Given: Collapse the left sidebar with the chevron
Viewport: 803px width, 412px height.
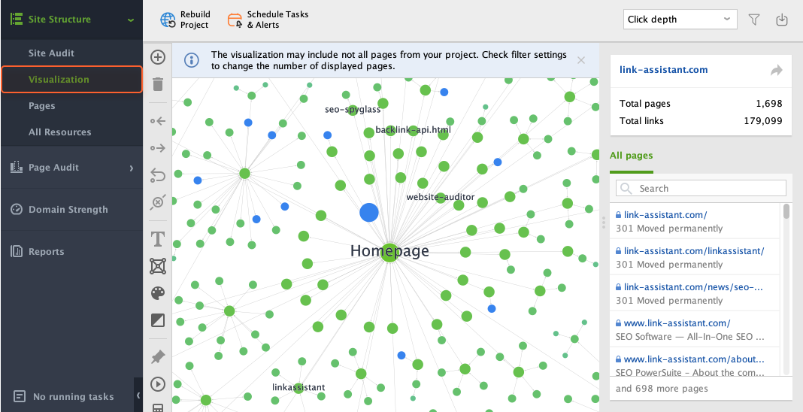Looking at the screenshot, I should pyautogui.click(x=138, y=395).
